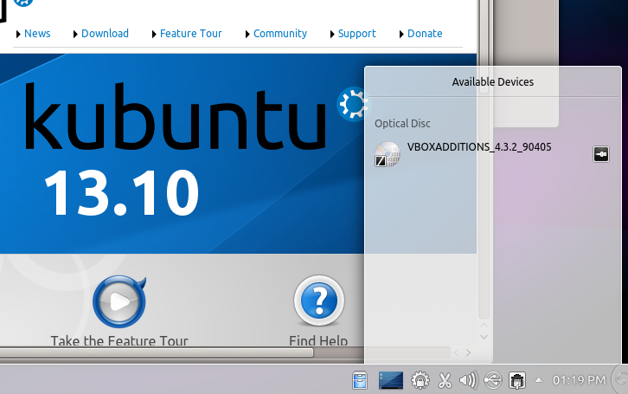Click the 01:19 PM clock

coord(580,380)
